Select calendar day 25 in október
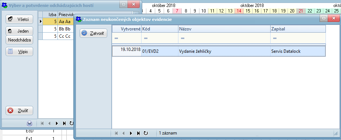 coord(337,11)
